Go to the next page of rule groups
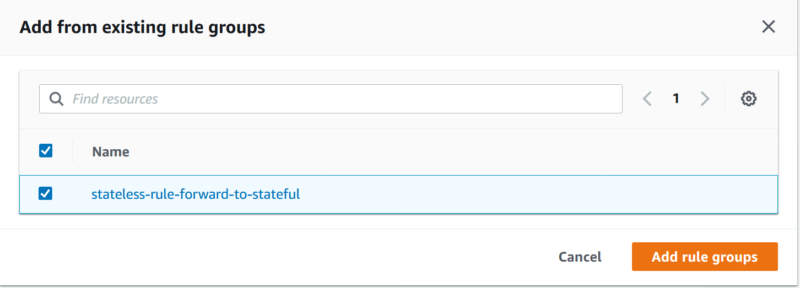The height and width of the screenshot is (288, 800). [x=705, y=99]
